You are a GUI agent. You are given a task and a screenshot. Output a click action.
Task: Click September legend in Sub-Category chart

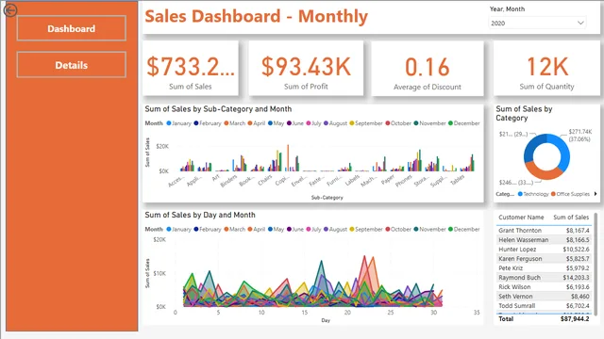(366, 123)
